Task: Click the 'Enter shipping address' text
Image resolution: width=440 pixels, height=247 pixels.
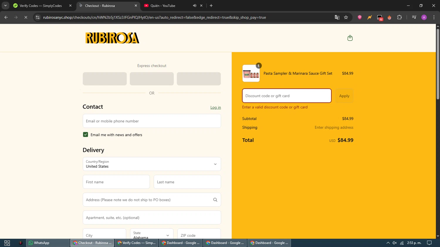Action: pos(334,127)
